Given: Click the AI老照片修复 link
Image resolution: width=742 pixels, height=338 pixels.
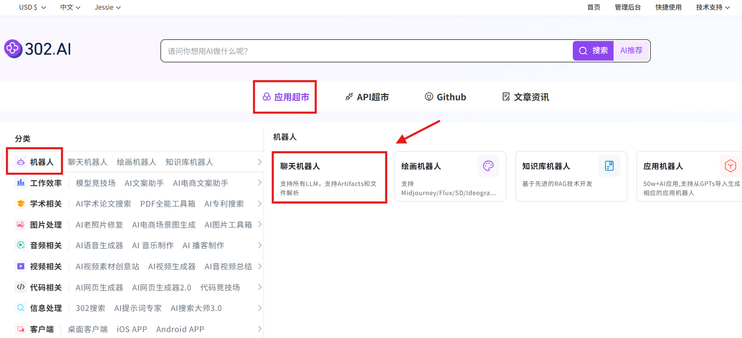Looking at the screenshot, I should pos(100,224).
